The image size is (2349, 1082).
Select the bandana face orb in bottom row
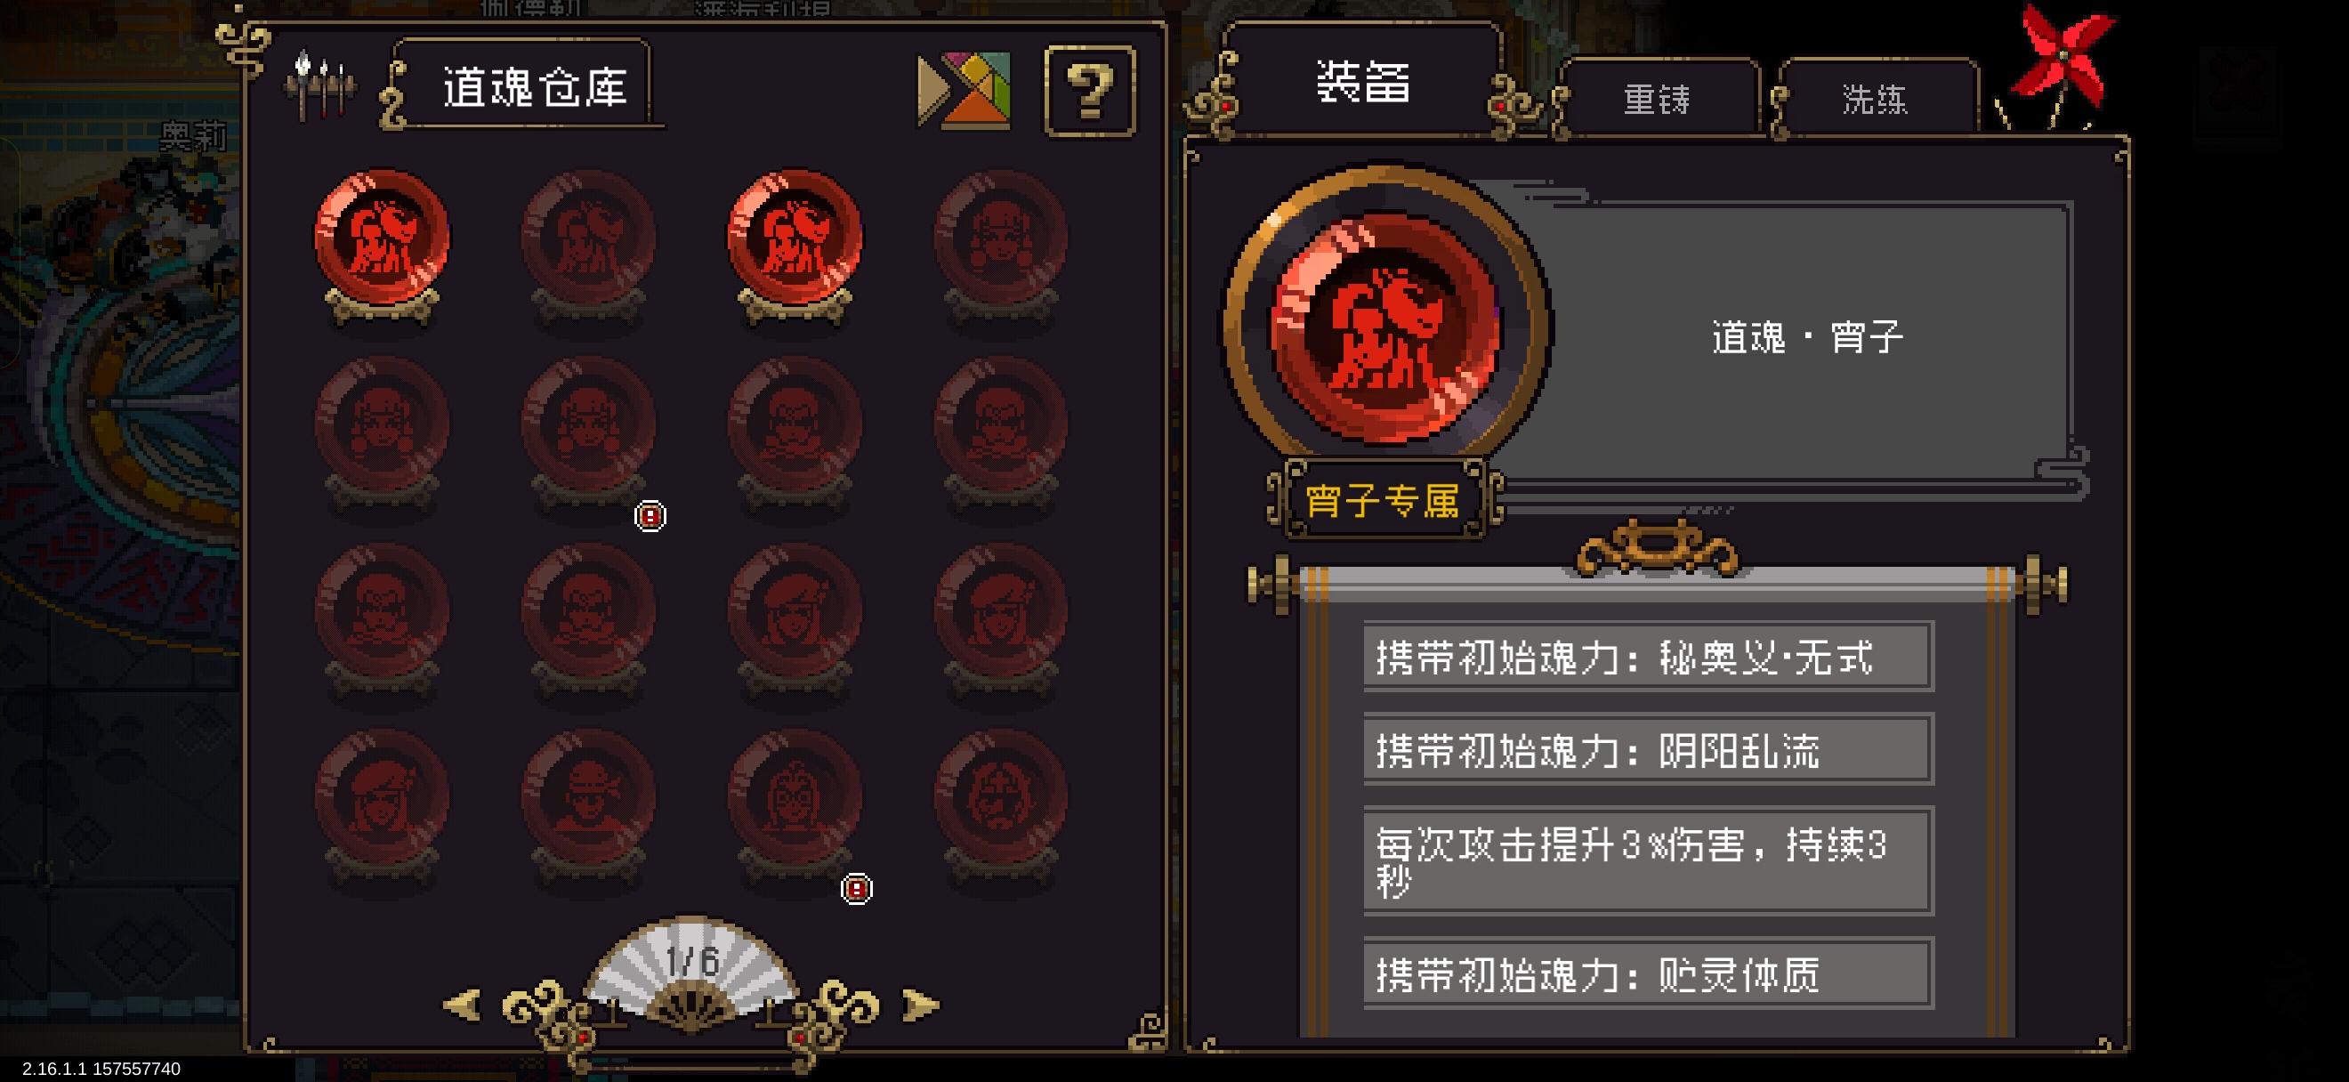[588, 808]
